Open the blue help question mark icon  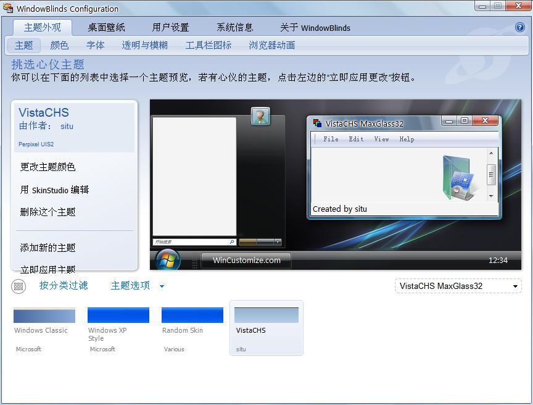pos(520,27)
